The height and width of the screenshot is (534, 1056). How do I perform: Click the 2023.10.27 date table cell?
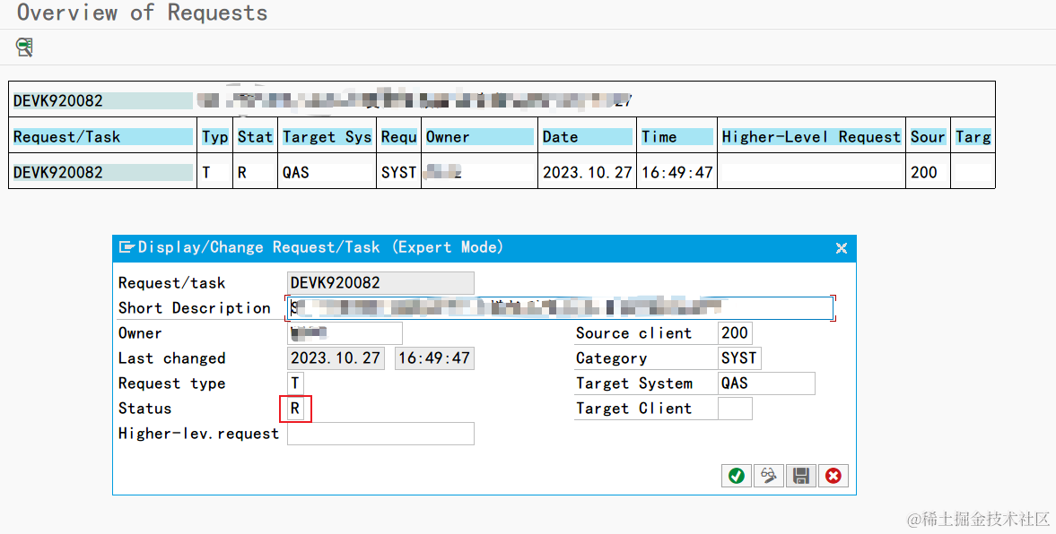(x=587, y=173)
